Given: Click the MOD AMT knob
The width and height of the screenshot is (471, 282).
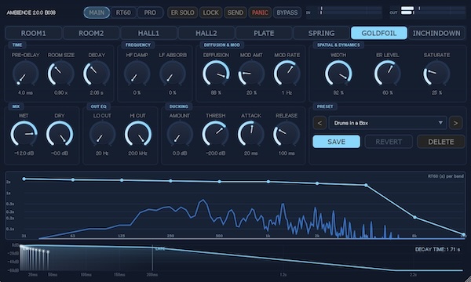Looking at the screenshot, I should [251, 74].
